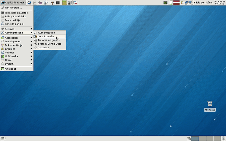Open the green board game launcher
The image size is (226, 141).
coord(65,3)
